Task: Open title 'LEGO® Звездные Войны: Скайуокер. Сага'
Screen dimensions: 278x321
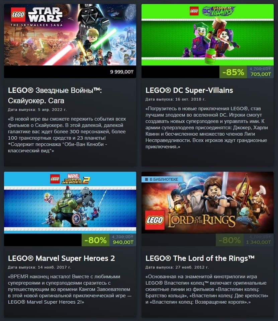Action: tap(55, 96)
